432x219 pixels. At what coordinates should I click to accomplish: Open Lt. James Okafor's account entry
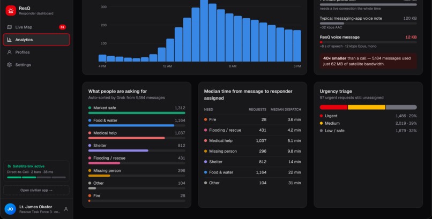(x=36, y=209)
